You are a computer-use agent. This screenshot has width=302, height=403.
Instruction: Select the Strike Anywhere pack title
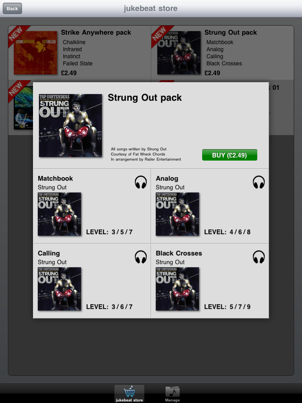click(x=96, y=32)
